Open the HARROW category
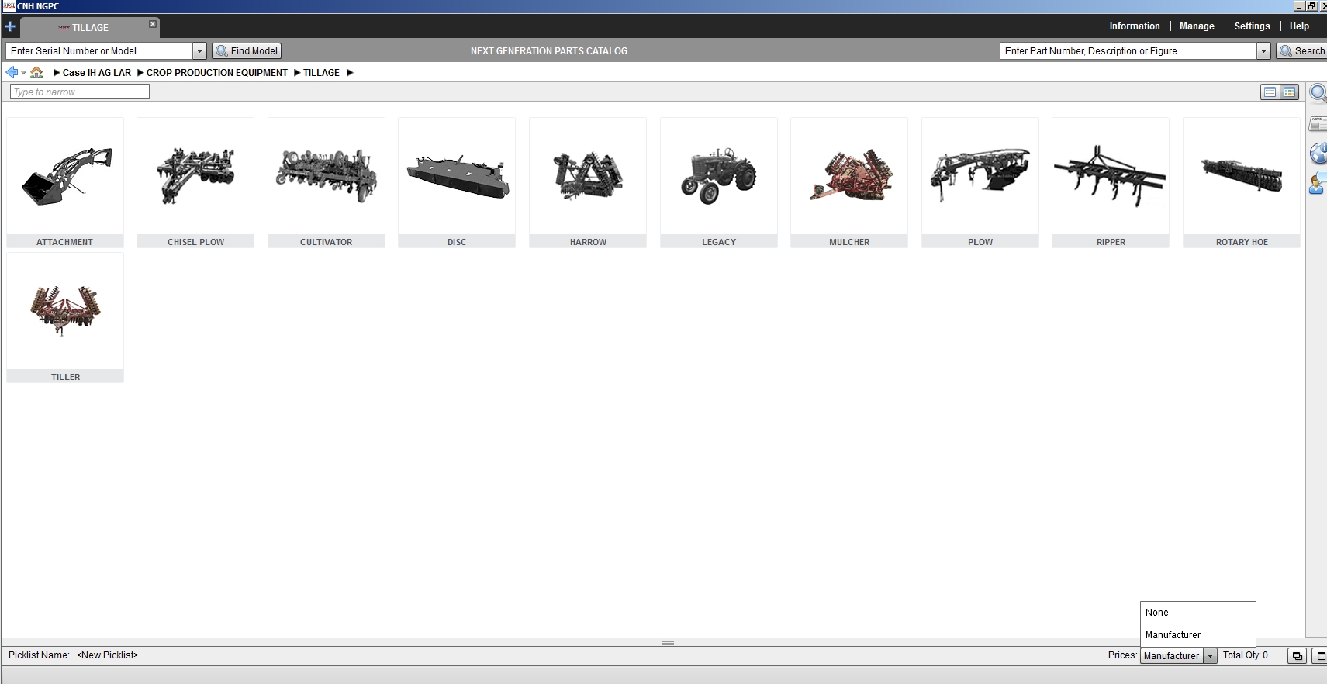 coord(588,183)
